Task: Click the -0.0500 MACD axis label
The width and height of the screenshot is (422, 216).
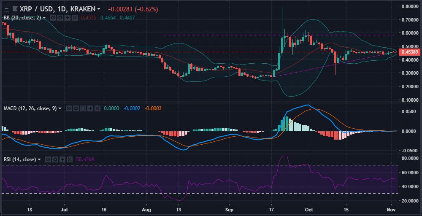Action: click(411, 150)
